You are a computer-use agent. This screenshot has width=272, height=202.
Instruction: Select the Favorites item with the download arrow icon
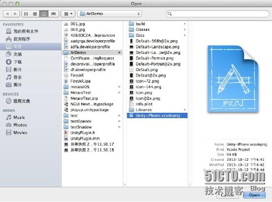point(30,62)
